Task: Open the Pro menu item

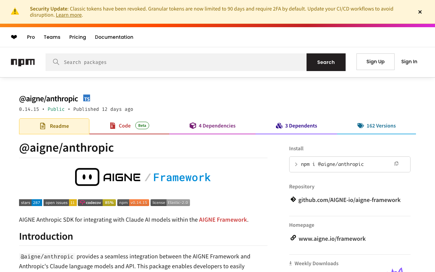Action: point(31,37)
